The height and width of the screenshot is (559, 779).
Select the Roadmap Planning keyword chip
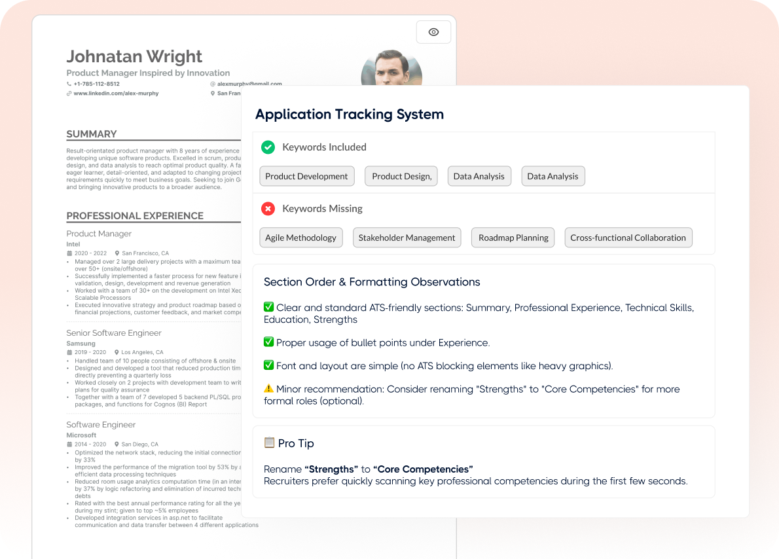point(513,238)
